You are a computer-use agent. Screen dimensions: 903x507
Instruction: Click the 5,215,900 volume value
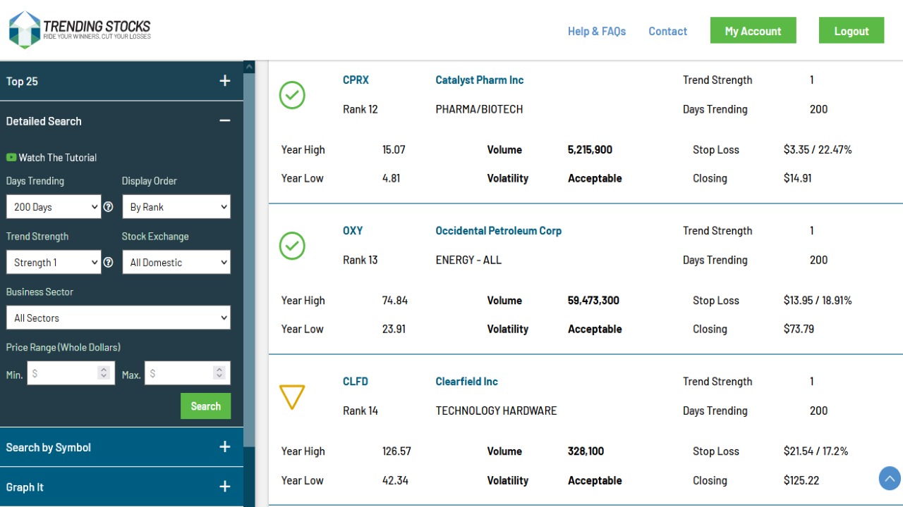[590, 150]
